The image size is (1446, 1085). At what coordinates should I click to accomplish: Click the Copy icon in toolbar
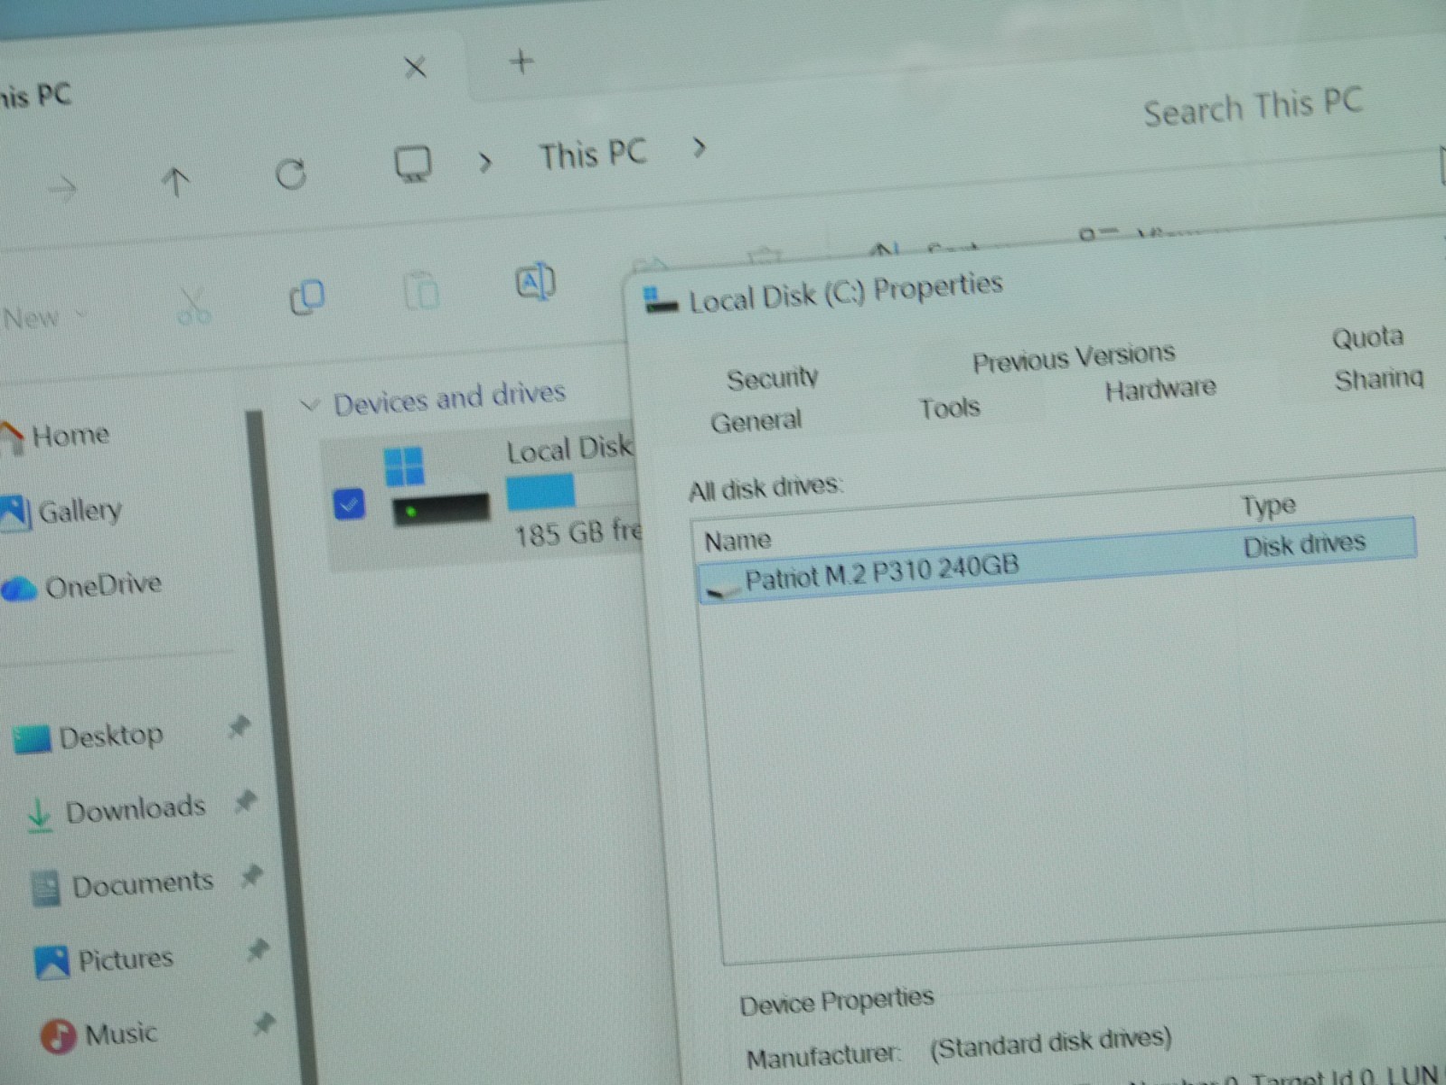pyautogui.click(x=306, y=297)
